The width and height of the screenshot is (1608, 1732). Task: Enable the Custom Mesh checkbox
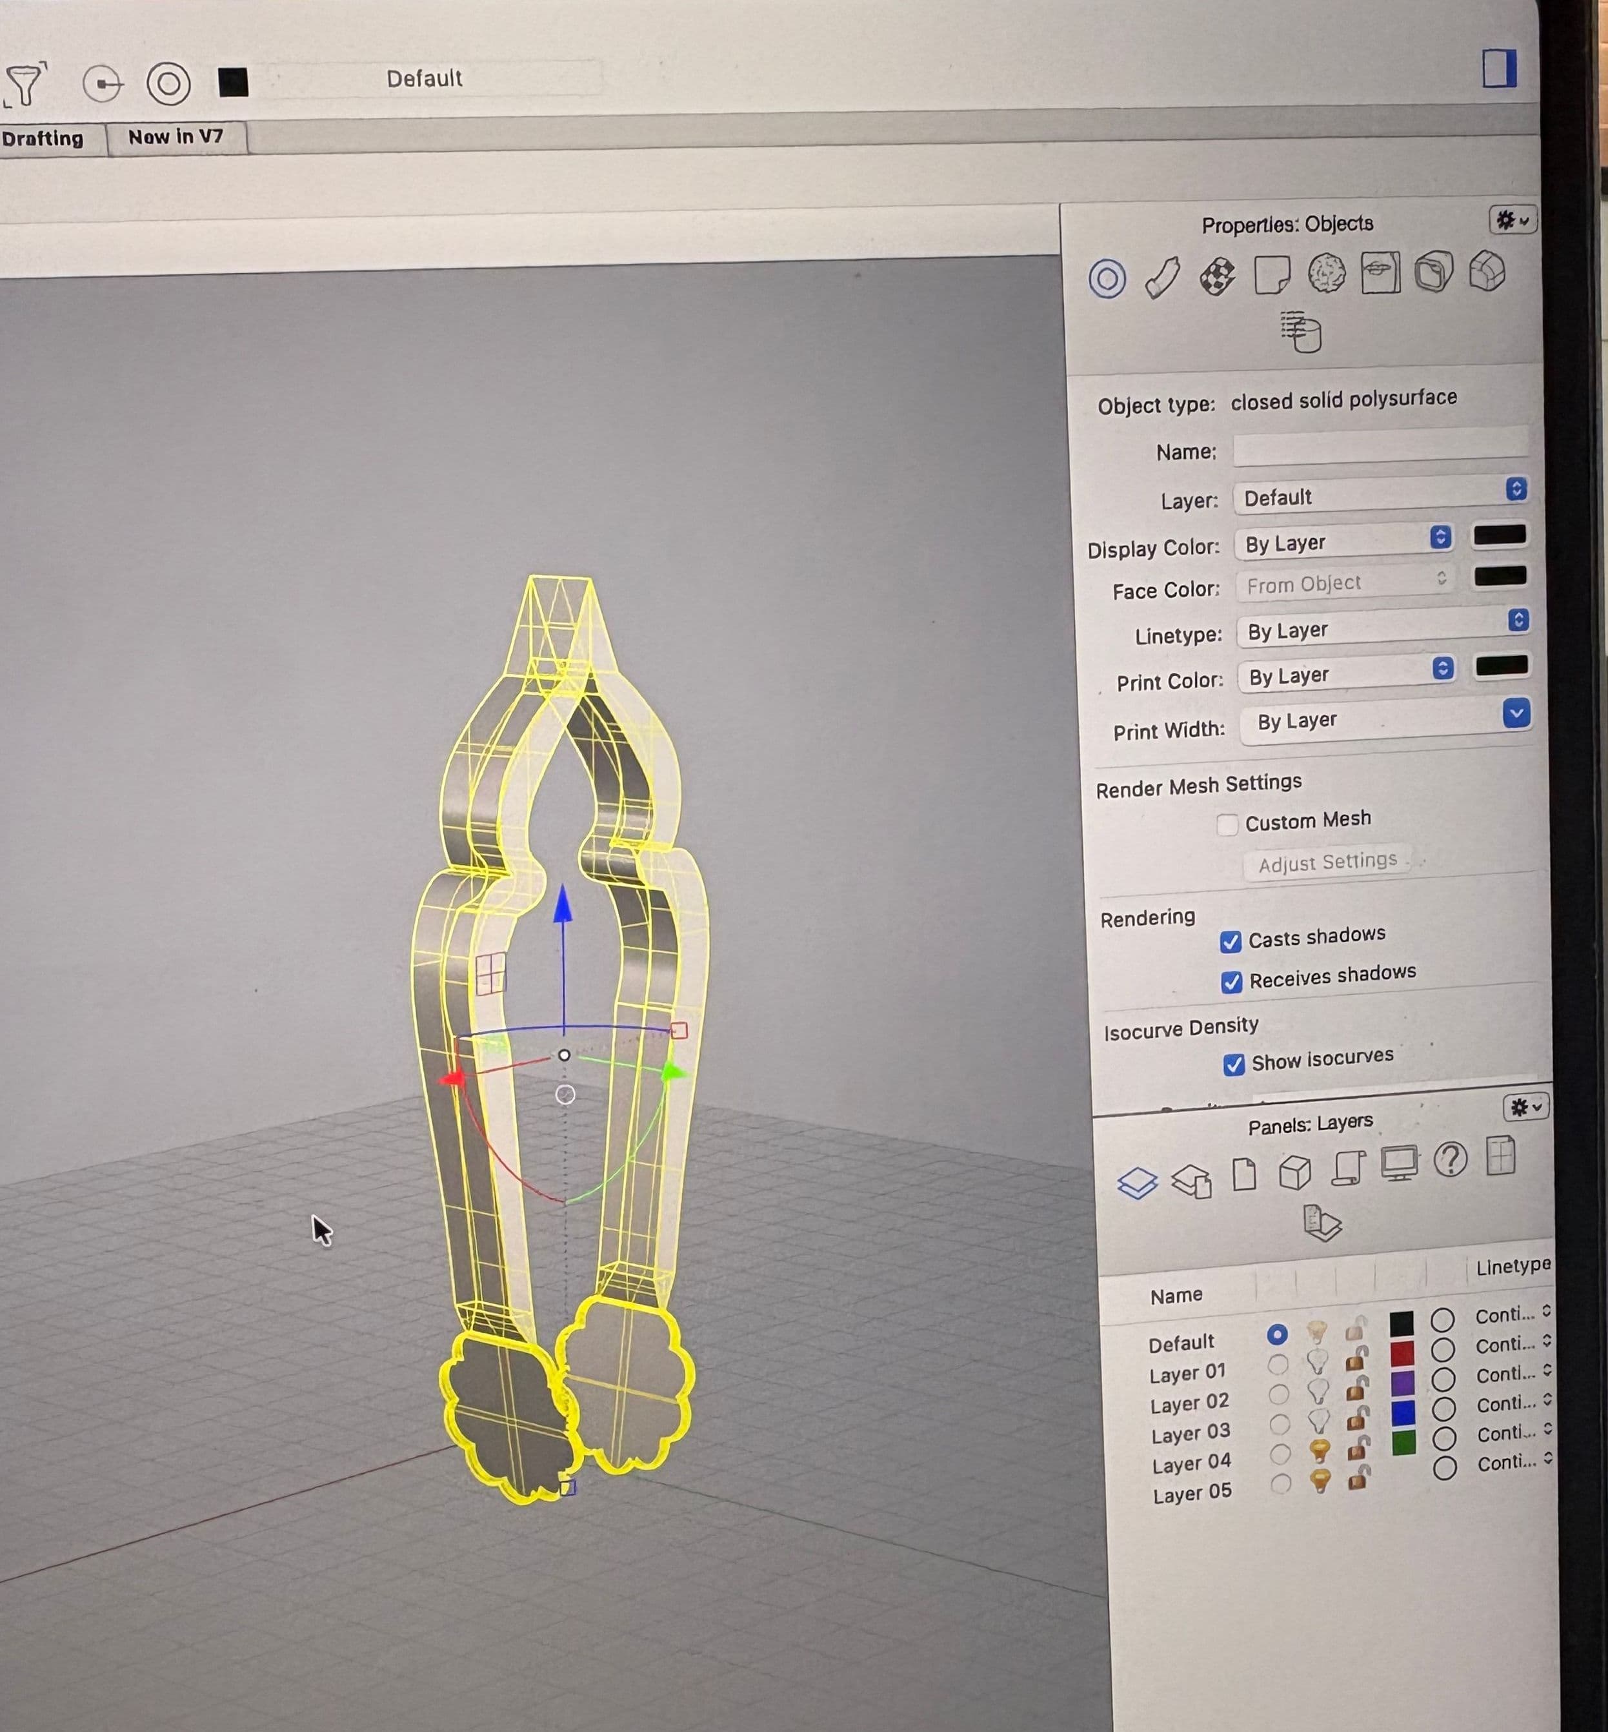point(1227,824)
